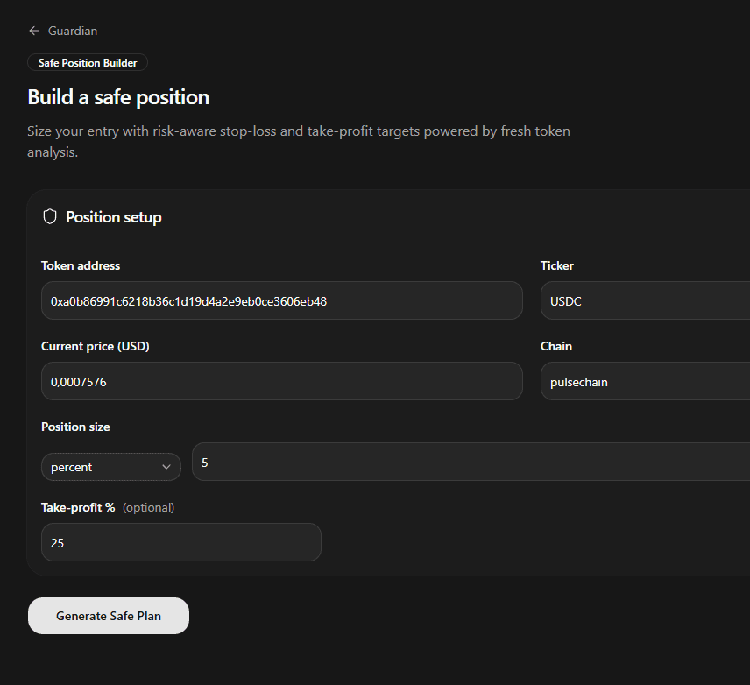
Task: Click into the Ticker field showing USDC
Action: pos(645,300)
